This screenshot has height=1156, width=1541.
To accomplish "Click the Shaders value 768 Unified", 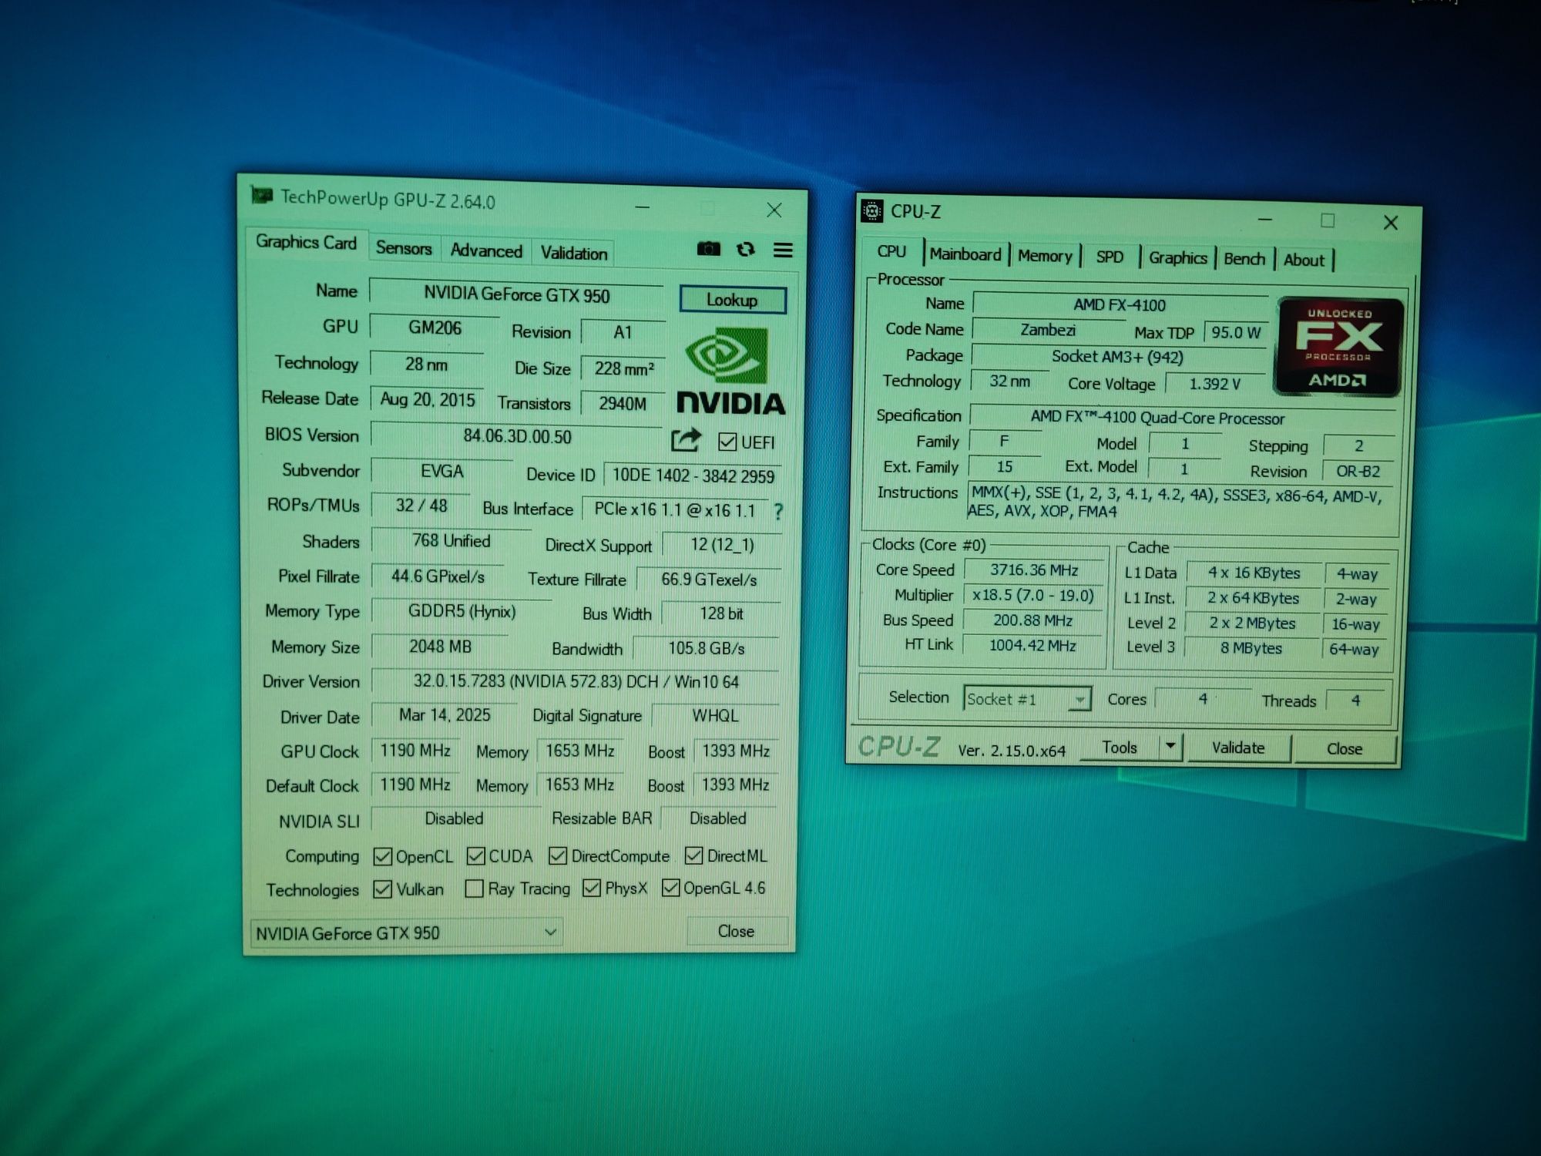I will coord(451,541).
